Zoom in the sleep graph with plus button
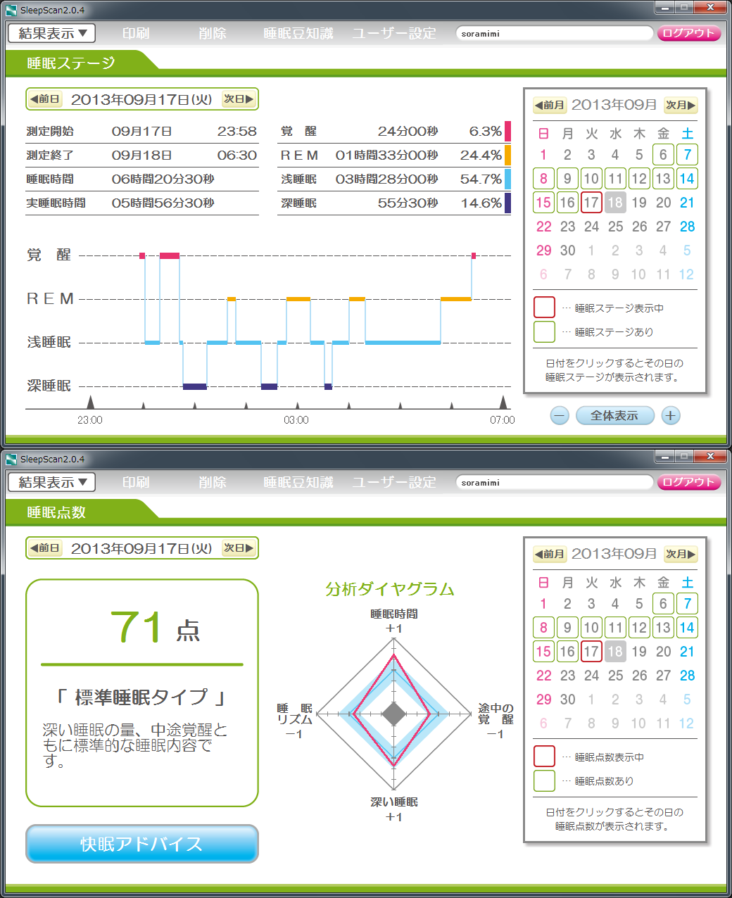The image size is (732, 898). coord(670,416)
